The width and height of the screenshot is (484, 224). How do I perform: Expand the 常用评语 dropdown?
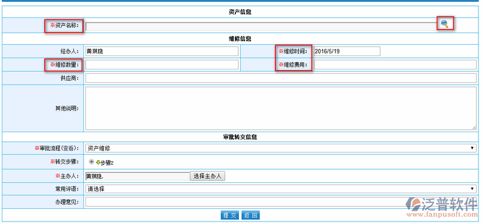pyautogui.click(x=281, y=189)
